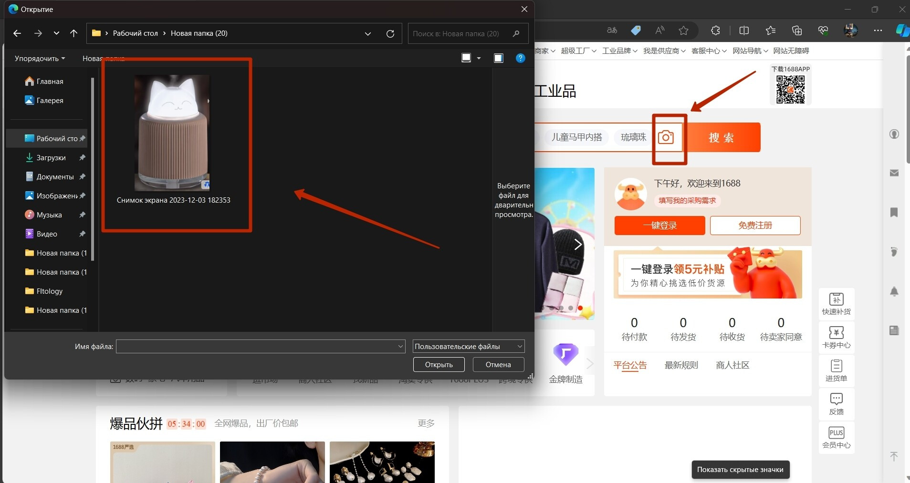Open Галерея in the navigation pane

click(50, 101)
